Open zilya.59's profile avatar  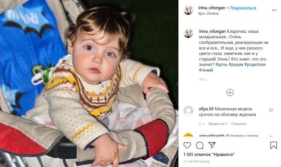click(189, 111)
